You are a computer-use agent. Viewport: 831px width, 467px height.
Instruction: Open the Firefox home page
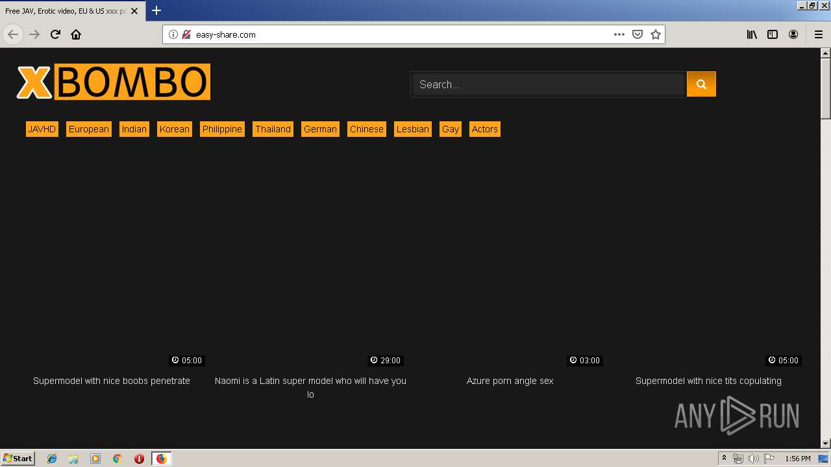[76, 34]
